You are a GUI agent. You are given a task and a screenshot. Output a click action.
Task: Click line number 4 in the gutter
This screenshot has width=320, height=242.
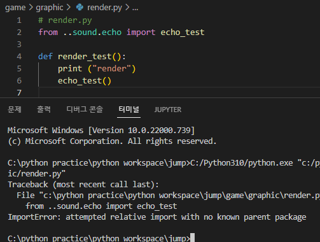19,57
